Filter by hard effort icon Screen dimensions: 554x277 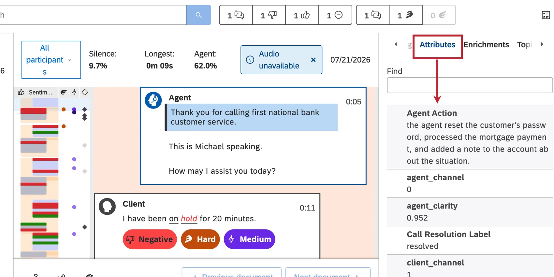pyautogui.click(x=406, y=15)
